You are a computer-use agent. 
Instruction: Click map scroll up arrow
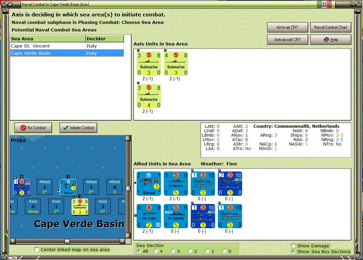(128, 138)
